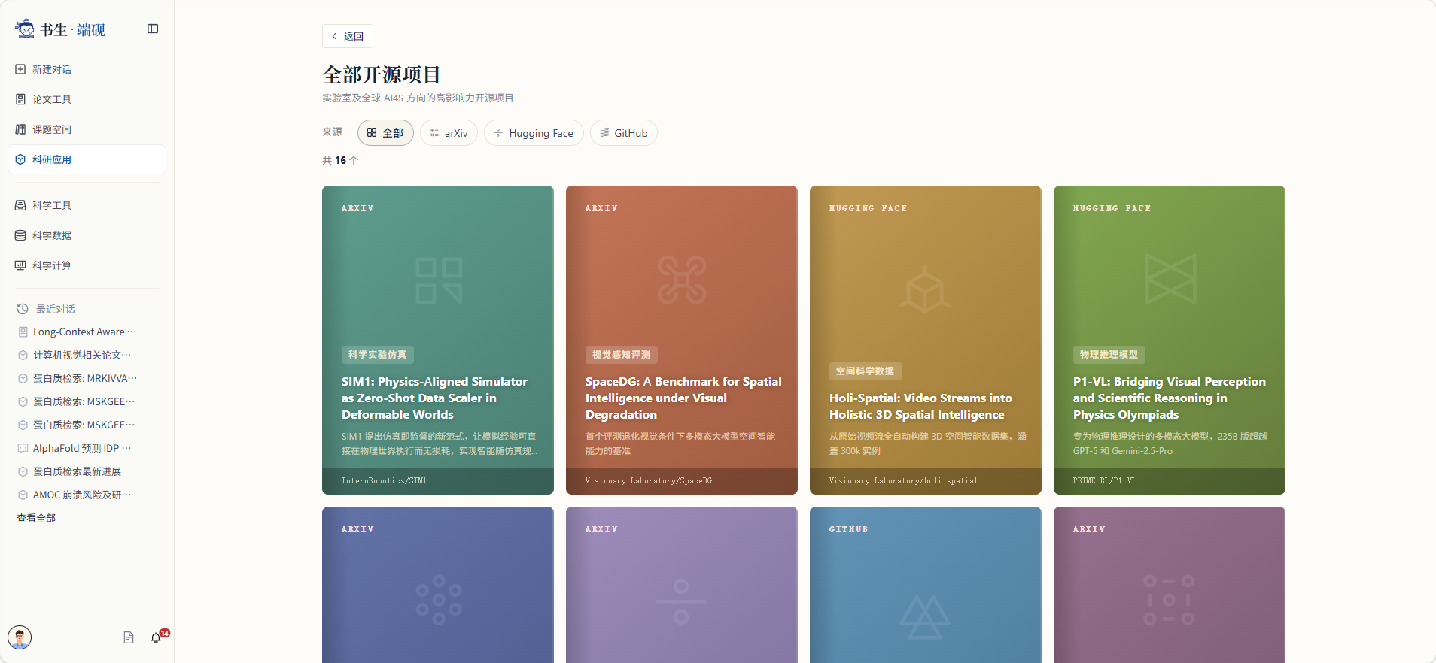Viewport: 1436px width, 663px height.
Task: Click the icon beside 计算机视觉相关论文 conversation
Action: point(23,355)
